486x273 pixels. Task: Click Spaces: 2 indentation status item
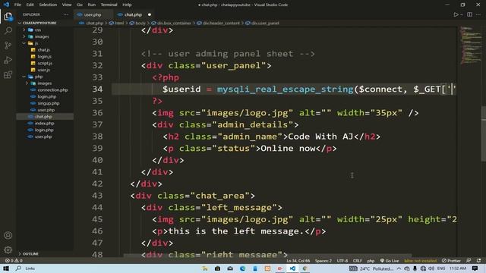[323, 261]
